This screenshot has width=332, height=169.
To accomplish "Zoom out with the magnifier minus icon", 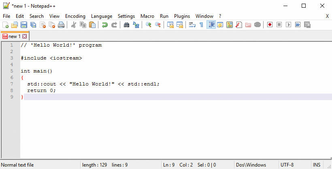I will (x=158, y=25).
